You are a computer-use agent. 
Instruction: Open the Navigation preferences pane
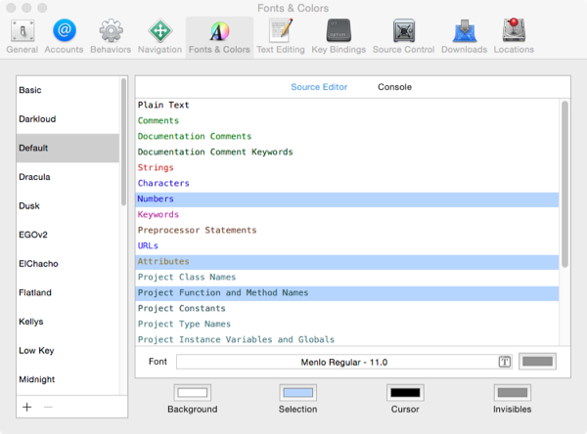(158, 35)
